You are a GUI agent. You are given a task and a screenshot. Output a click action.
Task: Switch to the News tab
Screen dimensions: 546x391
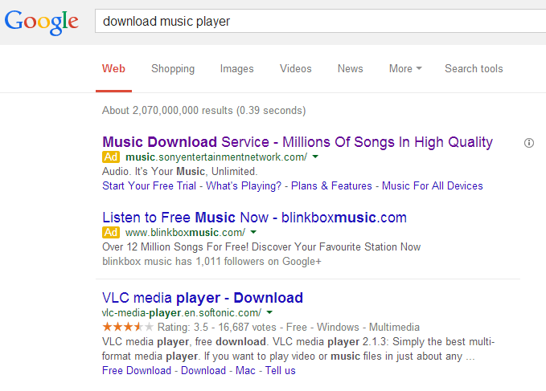[351, 68]
